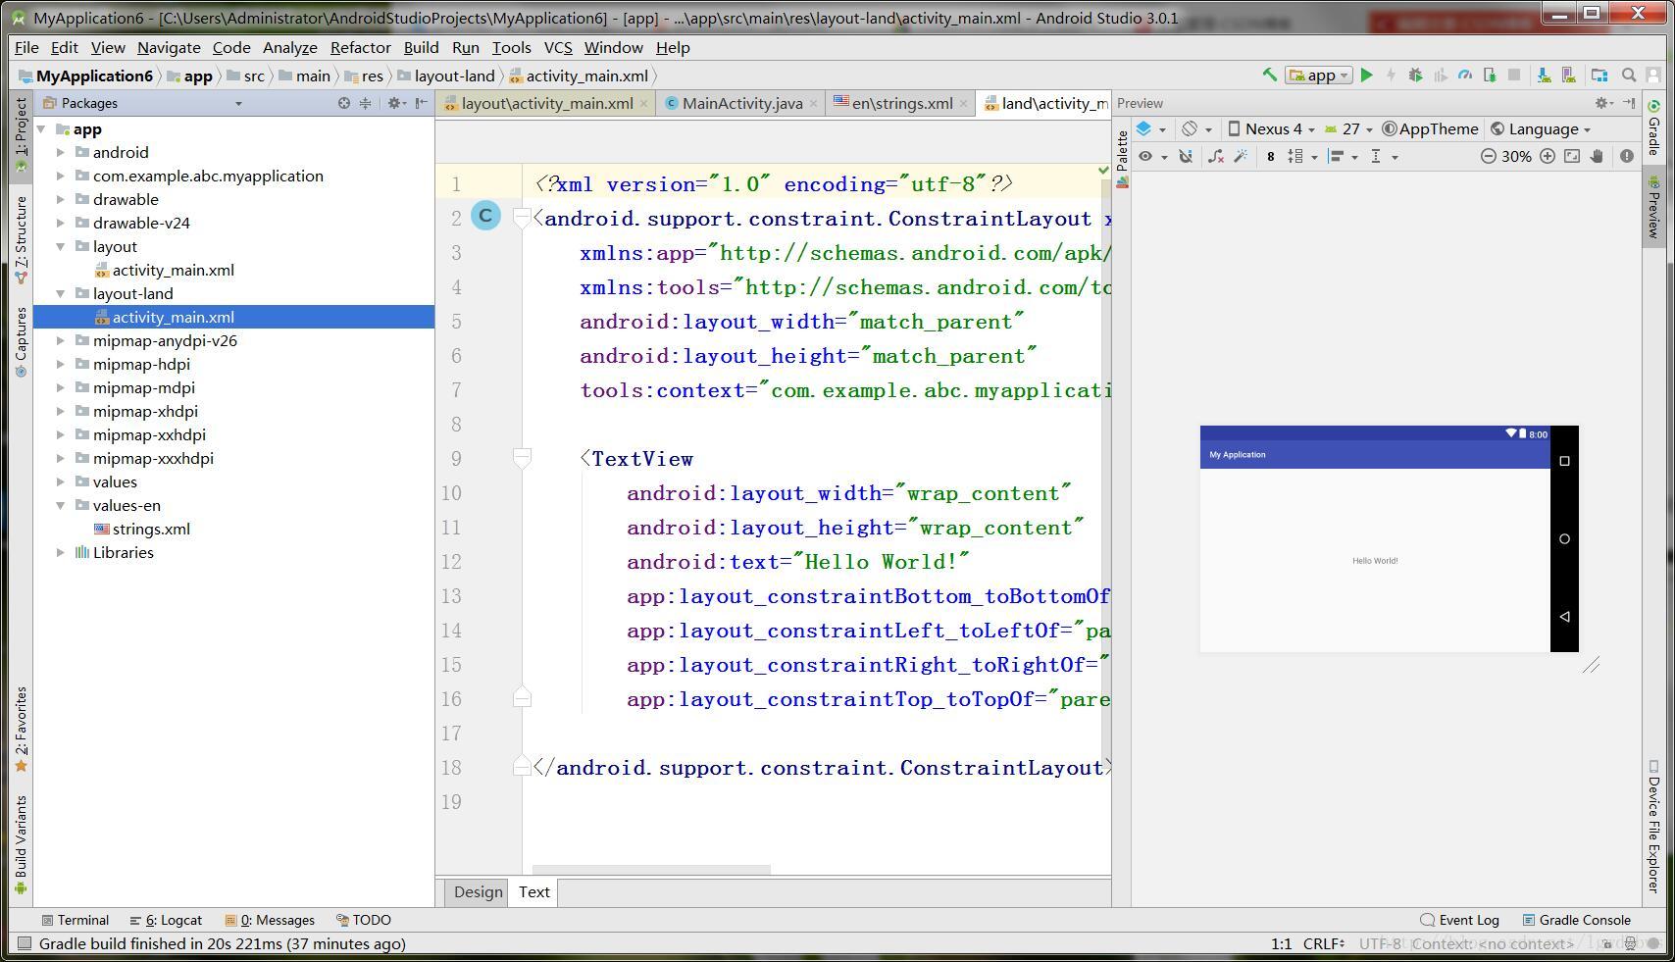Open the Analyze menu
Screen dimensions: 1675x962
pos(289,47)
